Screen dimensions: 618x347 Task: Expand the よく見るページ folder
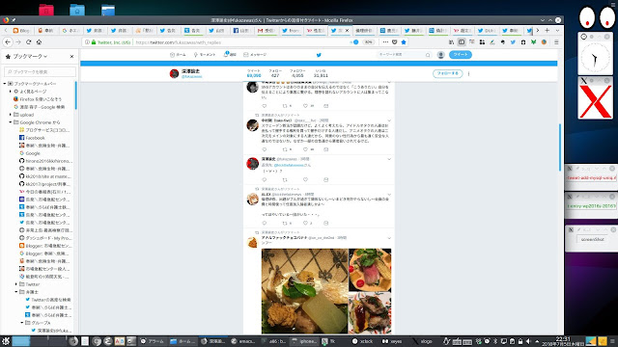coord(11,92)
